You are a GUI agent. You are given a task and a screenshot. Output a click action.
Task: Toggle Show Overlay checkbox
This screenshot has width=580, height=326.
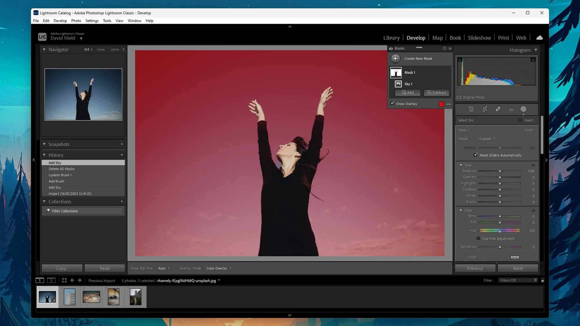(x=392, y=103)
